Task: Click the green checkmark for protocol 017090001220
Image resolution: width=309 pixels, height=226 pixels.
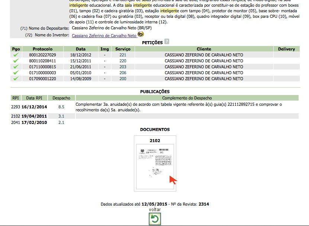Action: [x=16, y=79]
